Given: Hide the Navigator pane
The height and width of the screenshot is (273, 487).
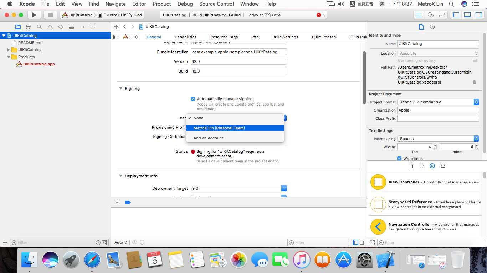Looking at the screenshot, I should (456, 15).
